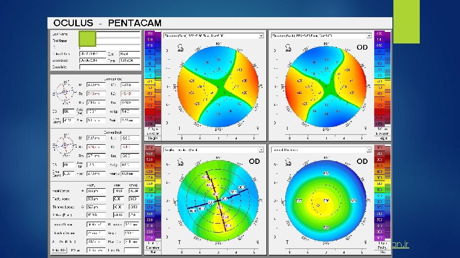Select Cornea Front K2 value in red
The width and height of the screenshot is (460, 258).
pyautogui.click(x=130, y=94)
